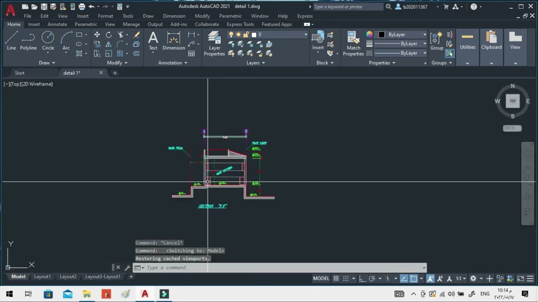Open the Hatch tool
The height and width of the screenshot is (302, 538).
79,53
